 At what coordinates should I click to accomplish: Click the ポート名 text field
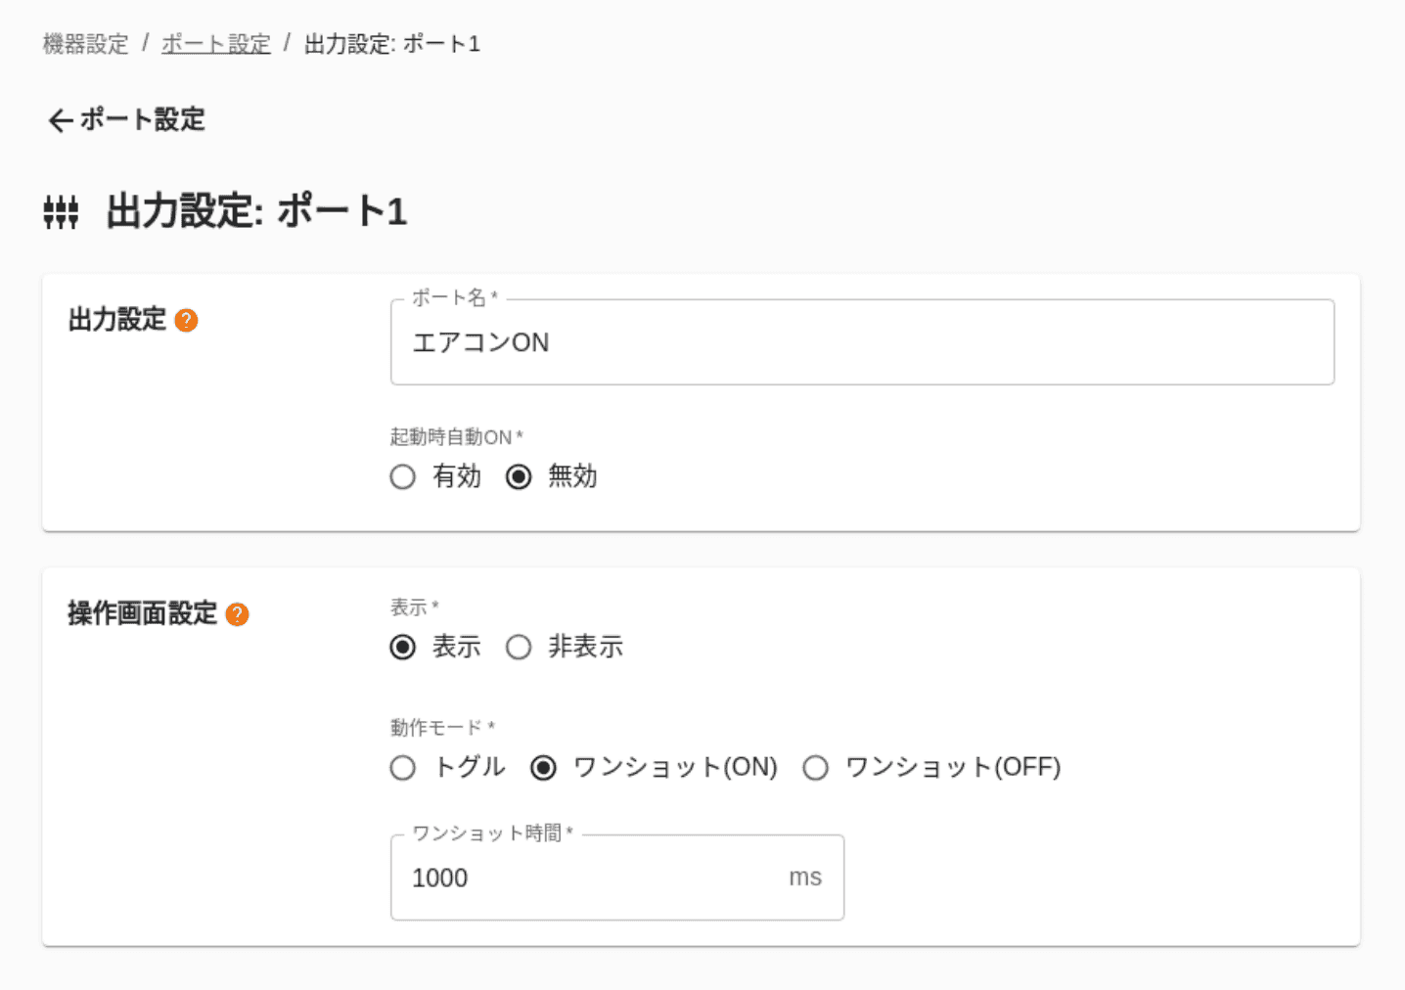(x=861, y=342)
